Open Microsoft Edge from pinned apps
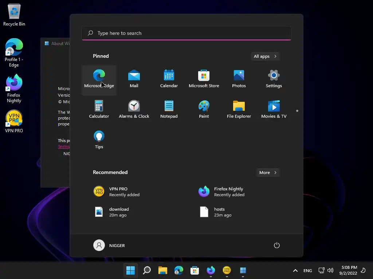Image resolution: width=373 pixels, height=279 pixels. pos(99,80)
